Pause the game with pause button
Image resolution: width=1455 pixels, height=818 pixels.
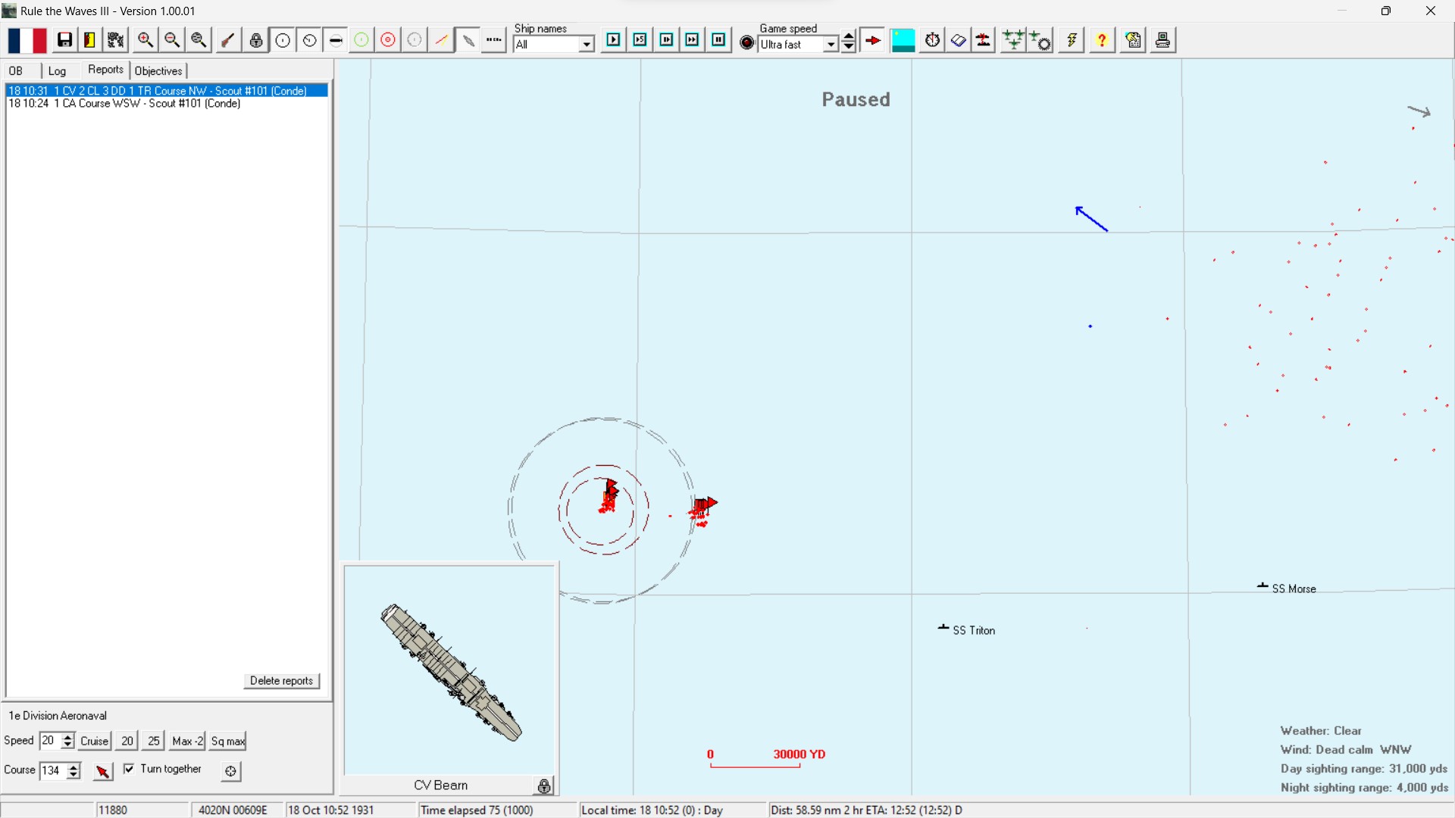719,40
